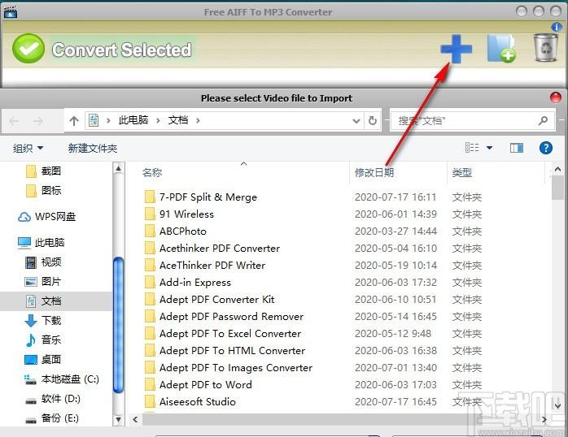Expand the chevron after 此电脑 in breadcrumb
This screenshot has height=437, width=568.
point(158,120)
